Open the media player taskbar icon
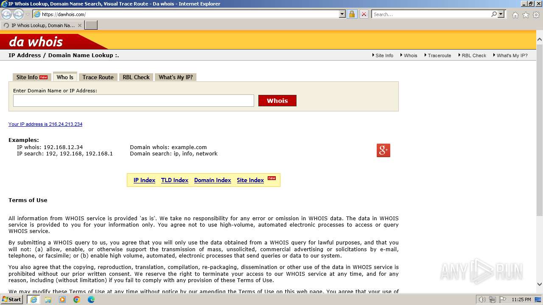543x305 pixels. (62, 299)
